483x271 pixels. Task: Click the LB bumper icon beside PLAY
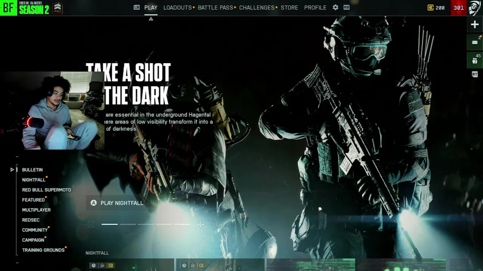(137, 7)
